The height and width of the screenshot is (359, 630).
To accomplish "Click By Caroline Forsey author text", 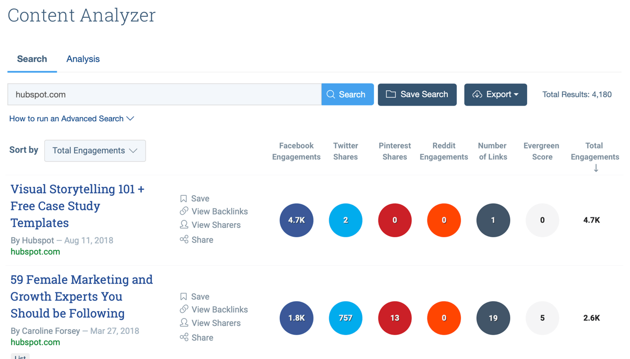I will (x=45, y=331).
